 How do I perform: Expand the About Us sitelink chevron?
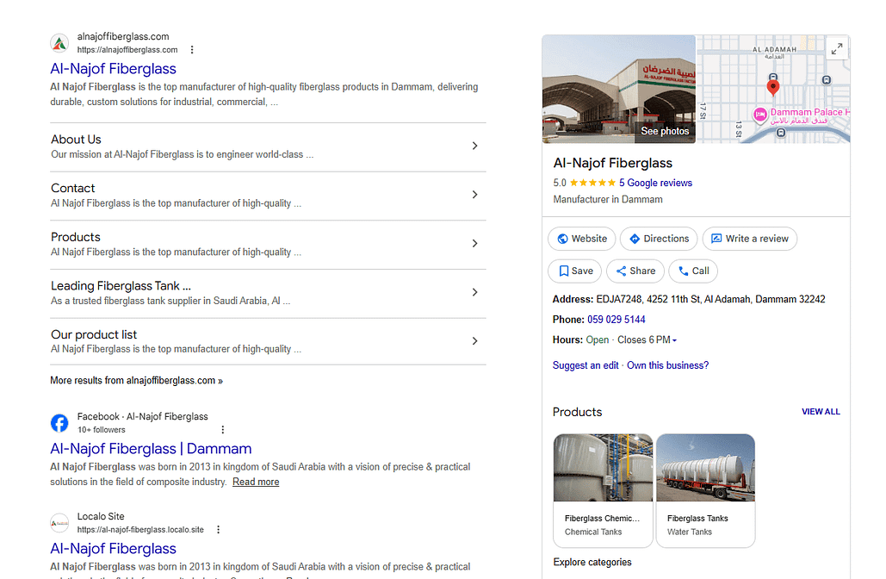point(474,146)
